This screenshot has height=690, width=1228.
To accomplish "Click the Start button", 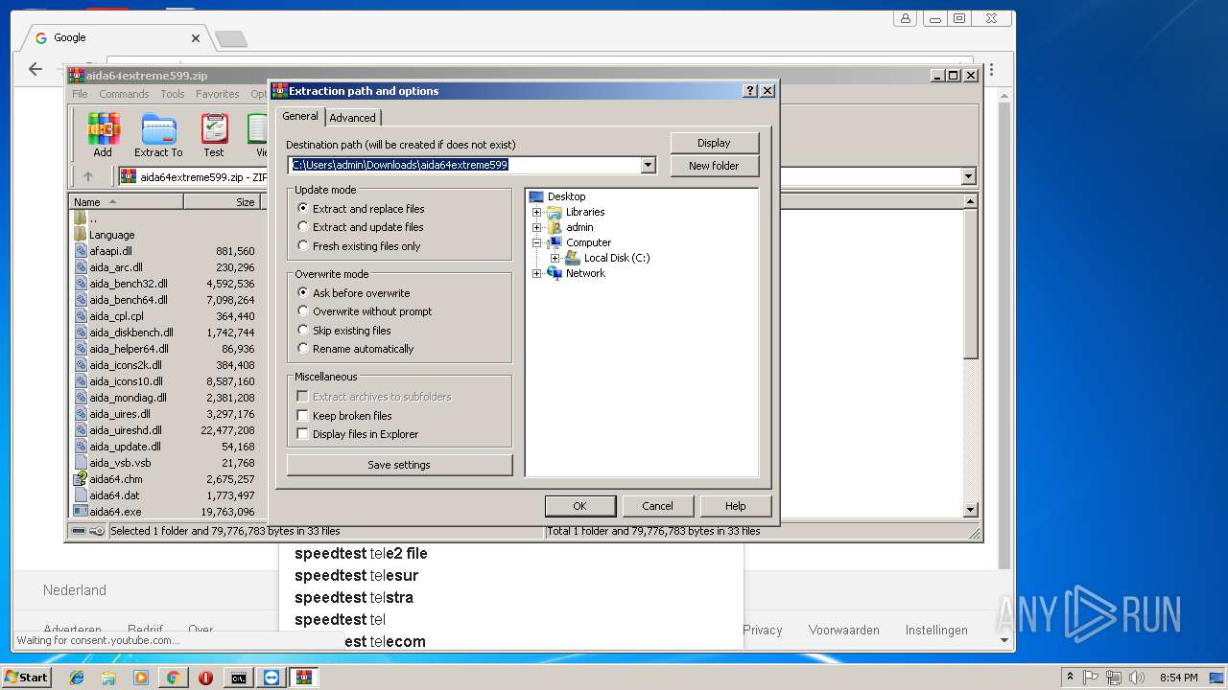I will click(27, 678).
